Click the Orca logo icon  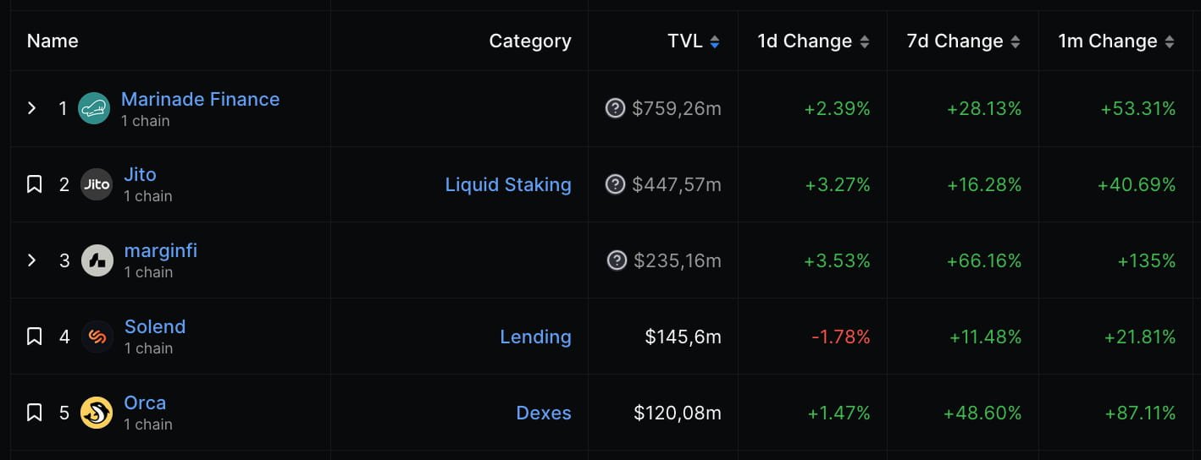tap(97, 413)
